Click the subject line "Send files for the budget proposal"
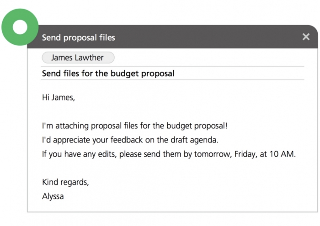This screenshot has height=226, width=320. click(x=108, y=73)
